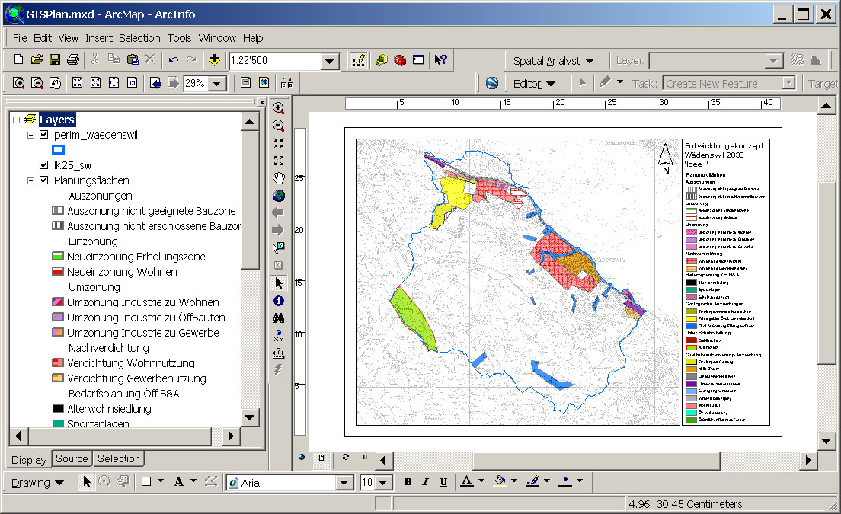Click the Print icon
Screen dimensions: 841x514
pyautogui.click(x=72, y=59)
